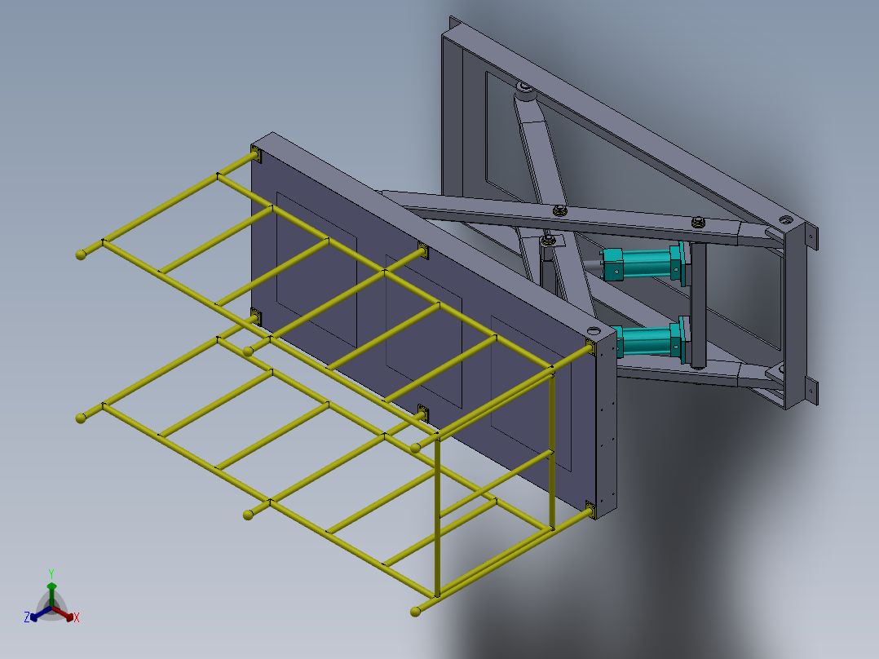Viewport: 879px width, 659px height.
Task: Select the lower right mounting tab on rear frame
Action: (811, 391)
